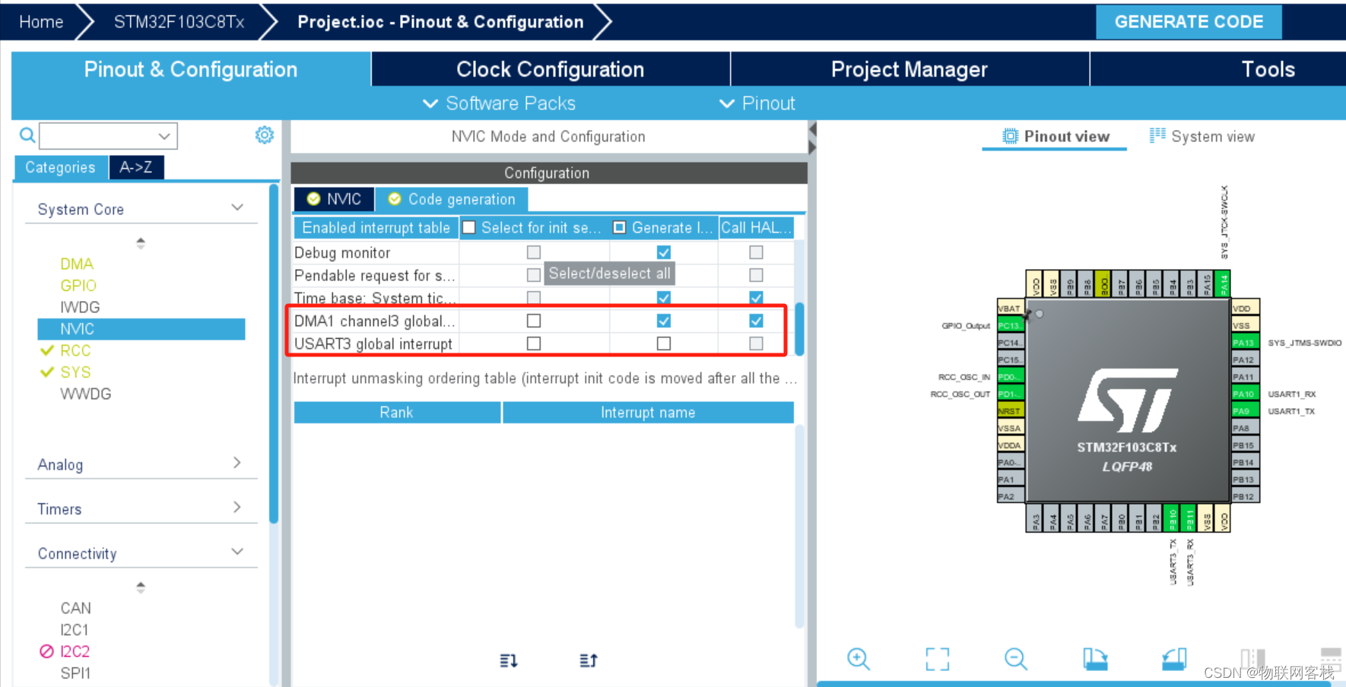Toggle Select for init sequence header checkbox
Image resolution: width=1346 pixels, height=687 pixels.
coord(469,227)
